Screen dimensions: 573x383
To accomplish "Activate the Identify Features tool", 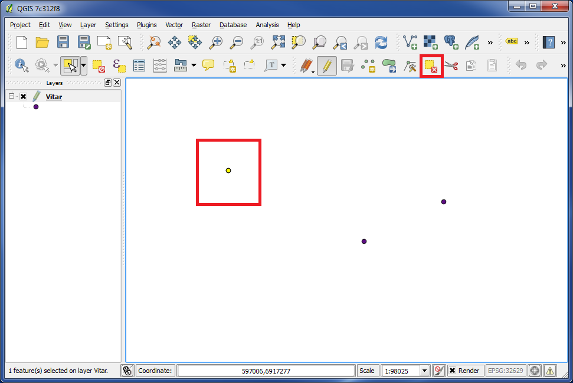I will tap(22, 66).
